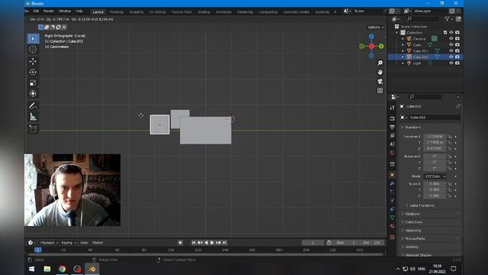Open the Object properties tab
Screen dimensions: 488x275
(393, 175)
